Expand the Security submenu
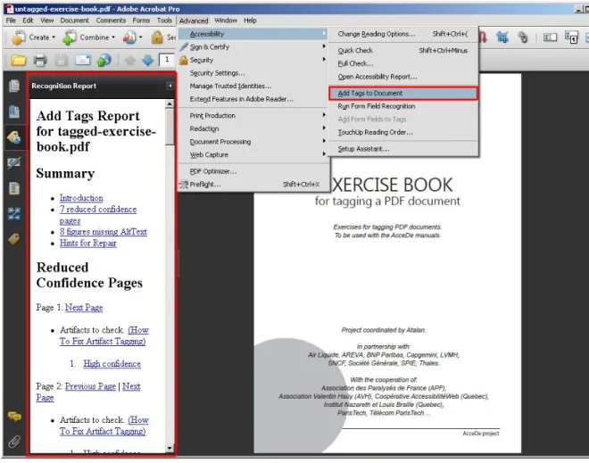Screen dimensions: 589x463 coord(324,60)
